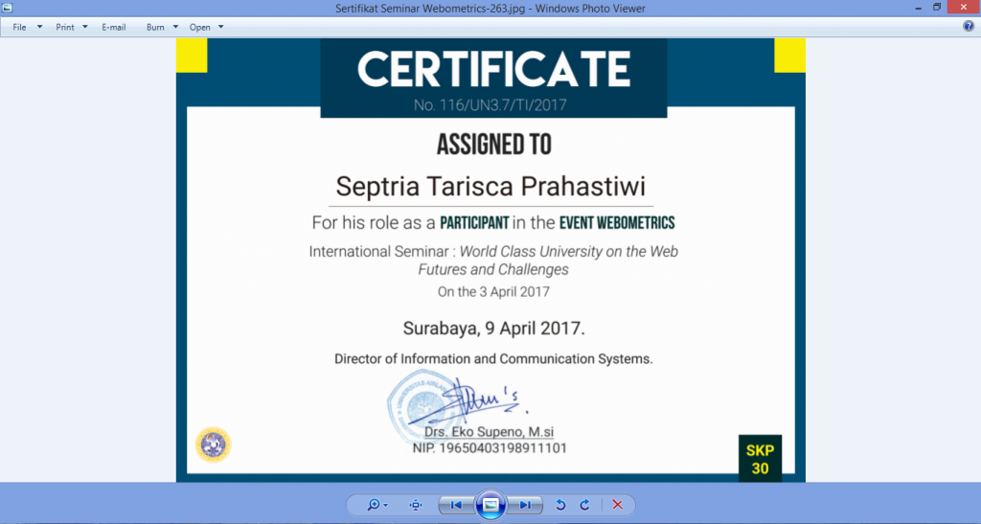This screenshot has width=981, height=524.
Task: Go to the previous image
Action: (456, 505)
